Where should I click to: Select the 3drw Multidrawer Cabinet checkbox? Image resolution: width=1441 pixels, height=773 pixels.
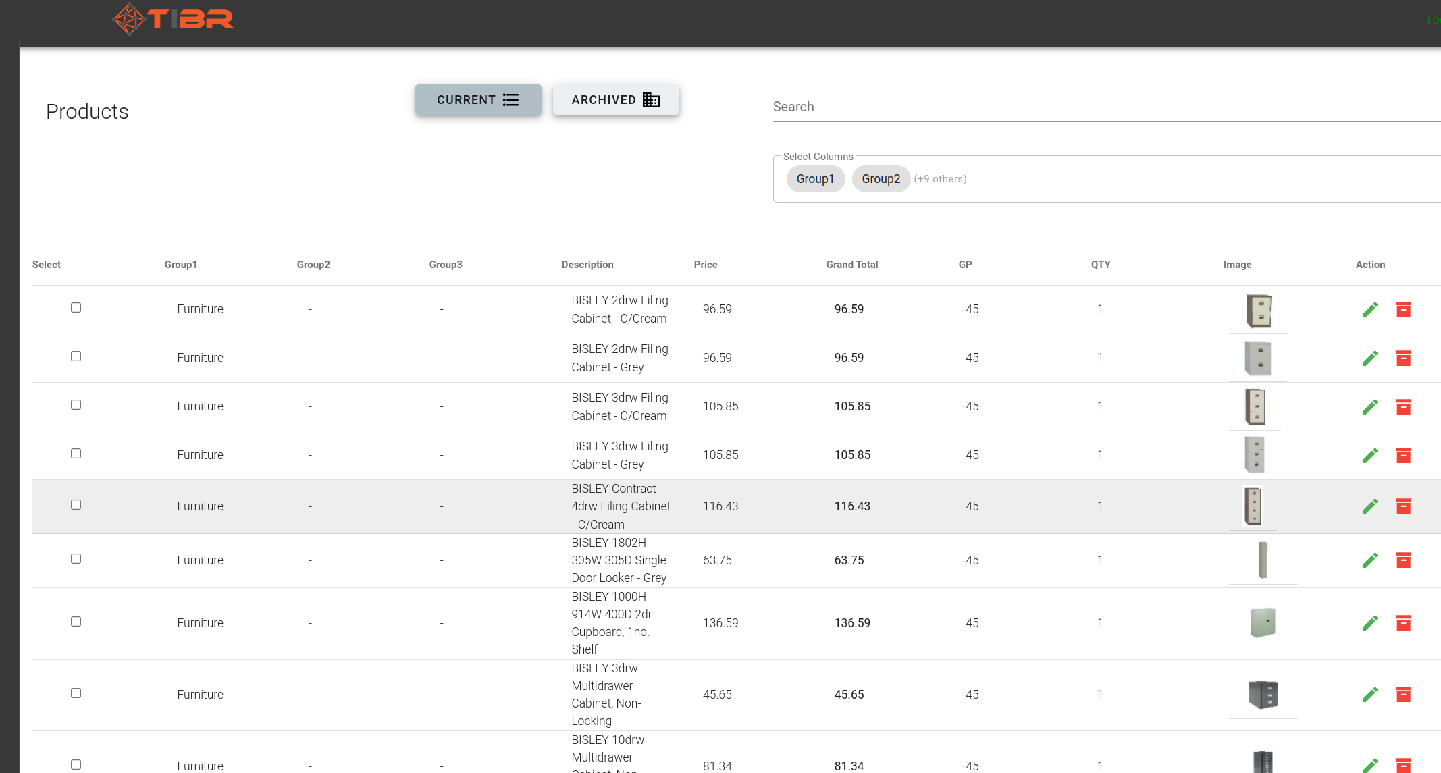click(x=76, y=693)
